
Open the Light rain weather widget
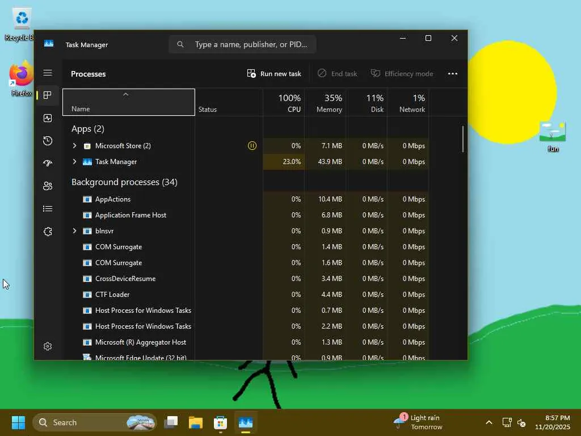(418, 422)
